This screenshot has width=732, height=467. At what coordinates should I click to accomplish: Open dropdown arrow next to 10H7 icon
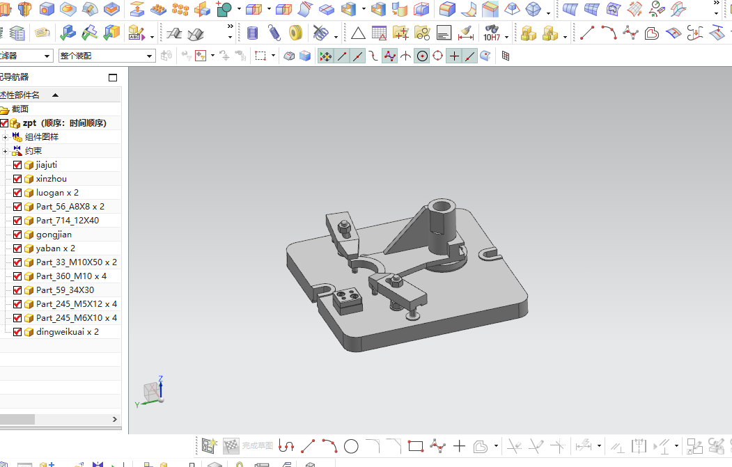tap(506, 37)
